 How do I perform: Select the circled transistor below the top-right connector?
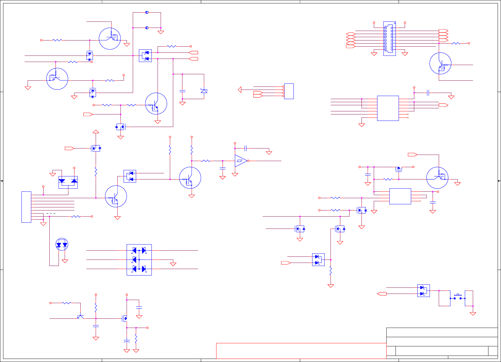coord(441,64)
